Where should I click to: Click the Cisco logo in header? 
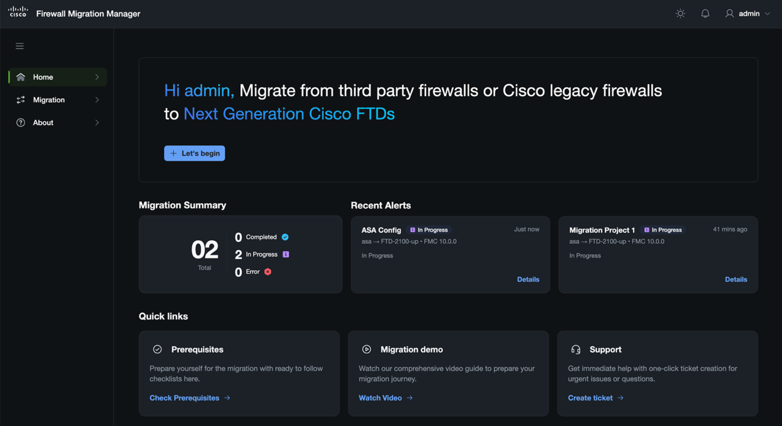click(x=18, y=12)
